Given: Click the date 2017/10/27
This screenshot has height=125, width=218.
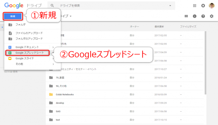Looking at the screenshot, I should point(160,69).
